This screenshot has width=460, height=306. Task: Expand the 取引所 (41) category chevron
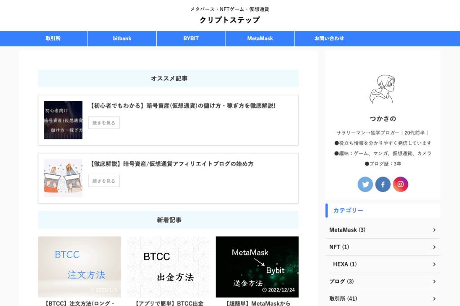tap(434, 298)
